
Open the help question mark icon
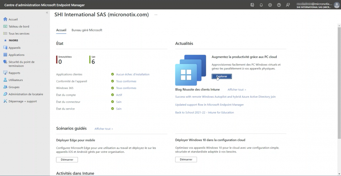pos(279,5)
